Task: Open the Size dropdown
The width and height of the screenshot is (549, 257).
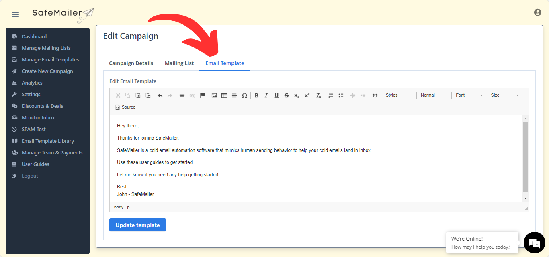Action: point(504,95)
